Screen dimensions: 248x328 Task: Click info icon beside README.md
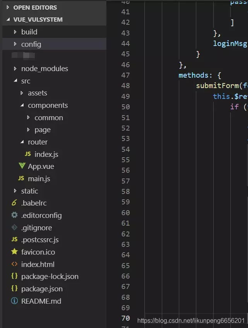click(x=14, y=301)
